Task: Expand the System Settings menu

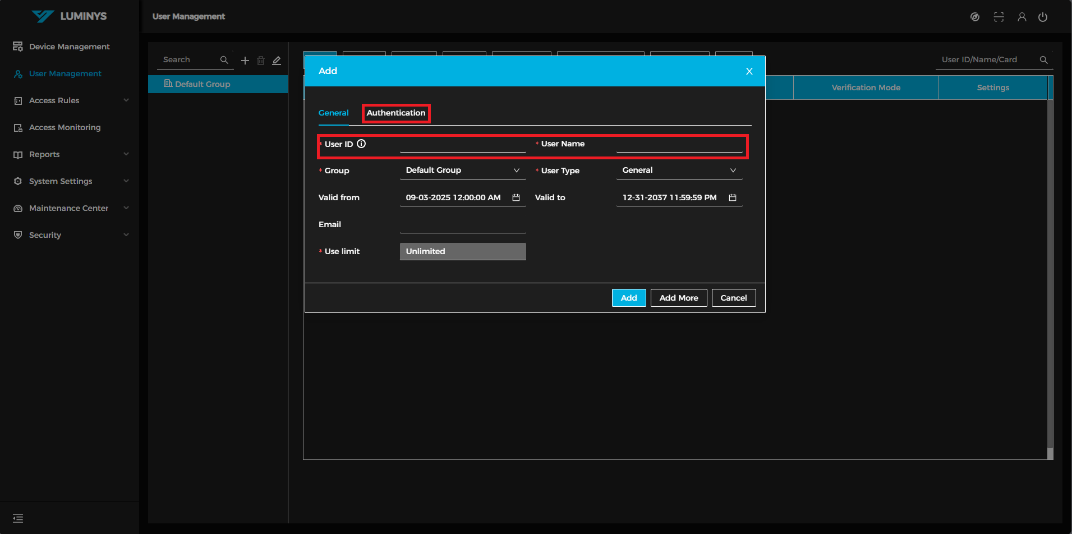Action: coord(70,181)
